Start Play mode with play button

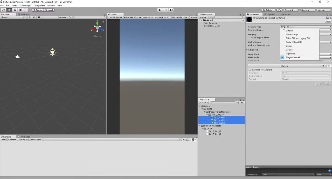click(160, 10)
